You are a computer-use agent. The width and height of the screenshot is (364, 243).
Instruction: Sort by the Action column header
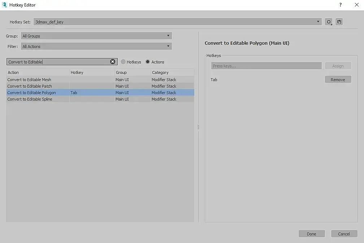tap(38, 72)
